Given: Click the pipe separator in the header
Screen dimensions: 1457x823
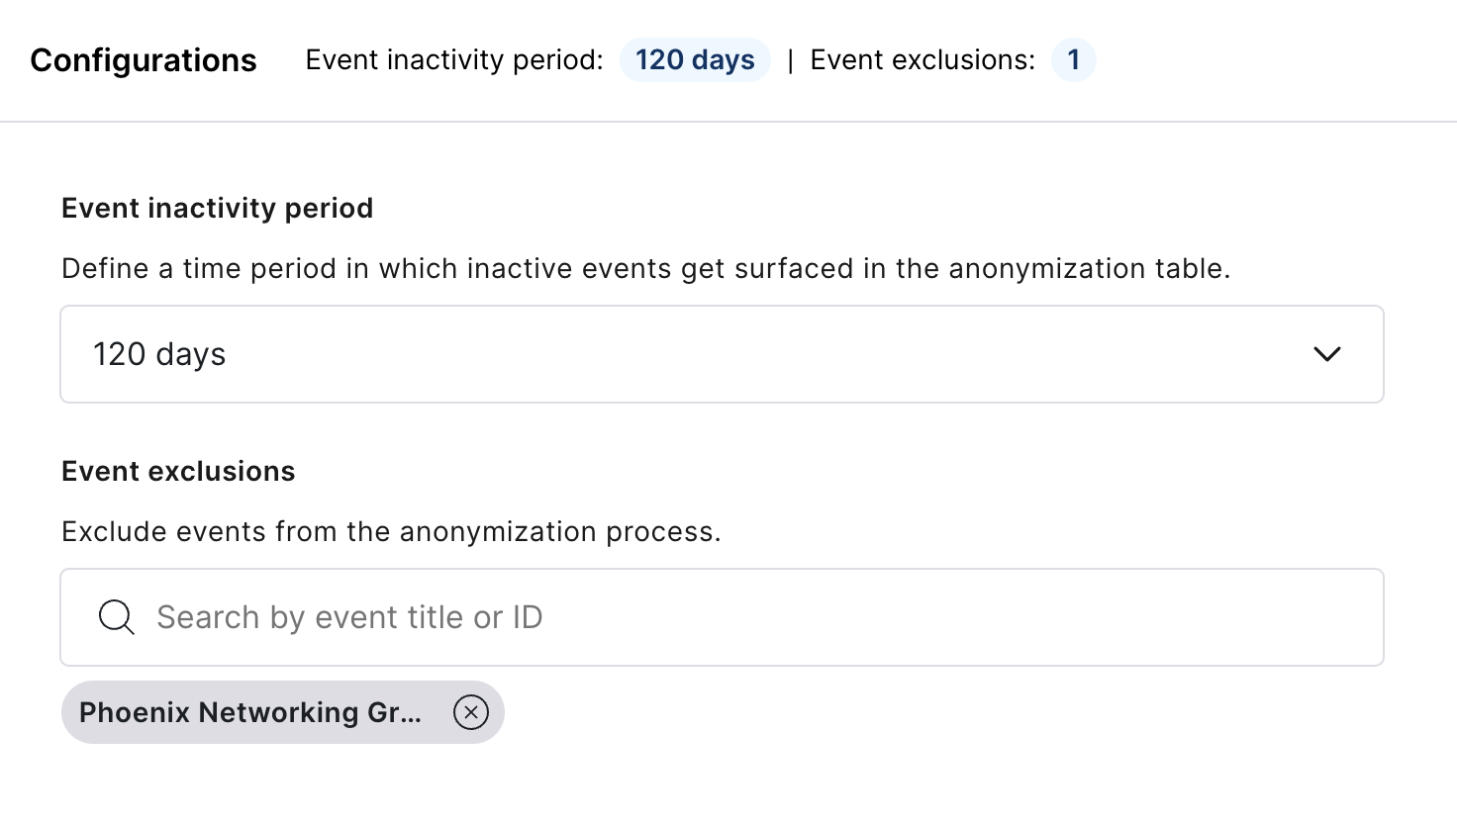Looking at the screenshot, I should 790,60.
